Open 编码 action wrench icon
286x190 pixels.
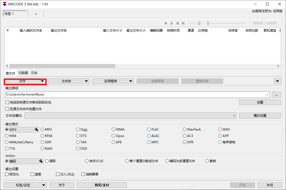[41, 161]
